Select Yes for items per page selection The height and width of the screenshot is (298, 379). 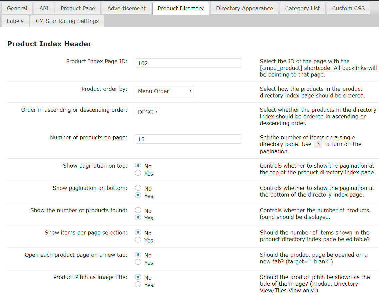(138, 240)
